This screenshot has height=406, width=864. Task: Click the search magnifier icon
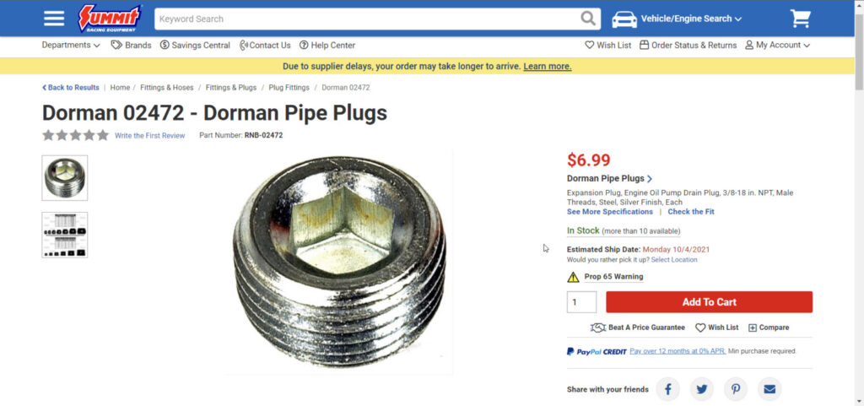(588, 19)
